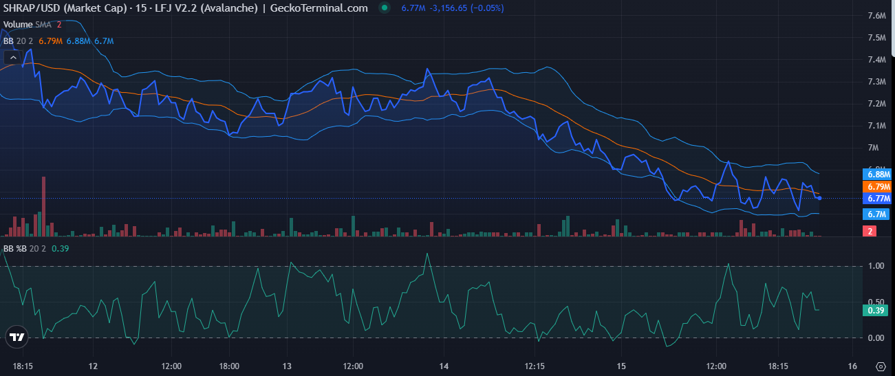Image resolution: width=895 pixels, height=376 pixels.
Task: Open the TradingView logo link
Action: (17, 337)
